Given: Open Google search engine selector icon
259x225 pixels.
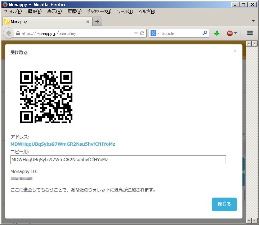Looking at the screenshot, I should pos(153,33).
